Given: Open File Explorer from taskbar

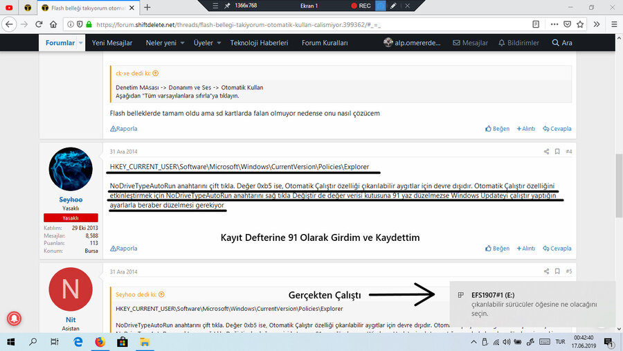Looking at the screenshot, I should [x=145, y=342].
